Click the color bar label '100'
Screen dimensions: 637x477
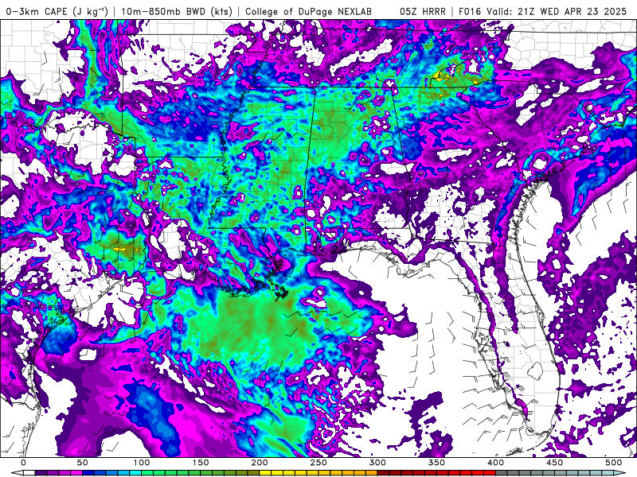pos(142,463)
